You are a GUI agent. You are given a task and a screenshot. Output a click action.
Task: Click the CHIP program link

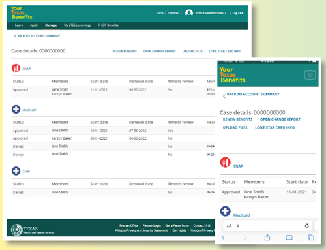(x=26, y=172)
